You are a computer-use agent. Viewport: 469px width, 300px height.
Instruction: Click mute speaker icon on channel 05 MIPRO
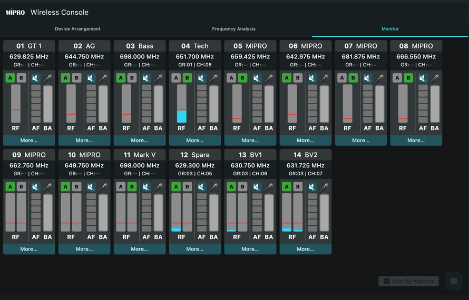click(x=257, y=78)
